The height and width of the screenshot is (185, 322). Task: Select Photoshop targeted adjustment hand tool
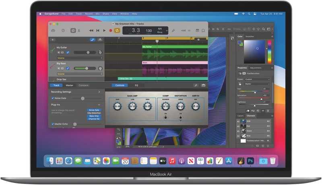(x=239, y=84)
